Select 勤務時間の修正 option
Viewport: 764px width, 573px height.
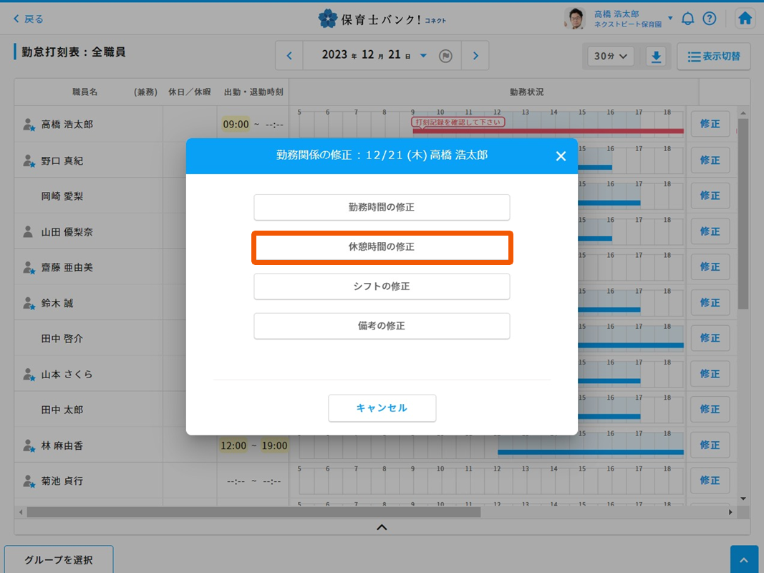point(382,208)
